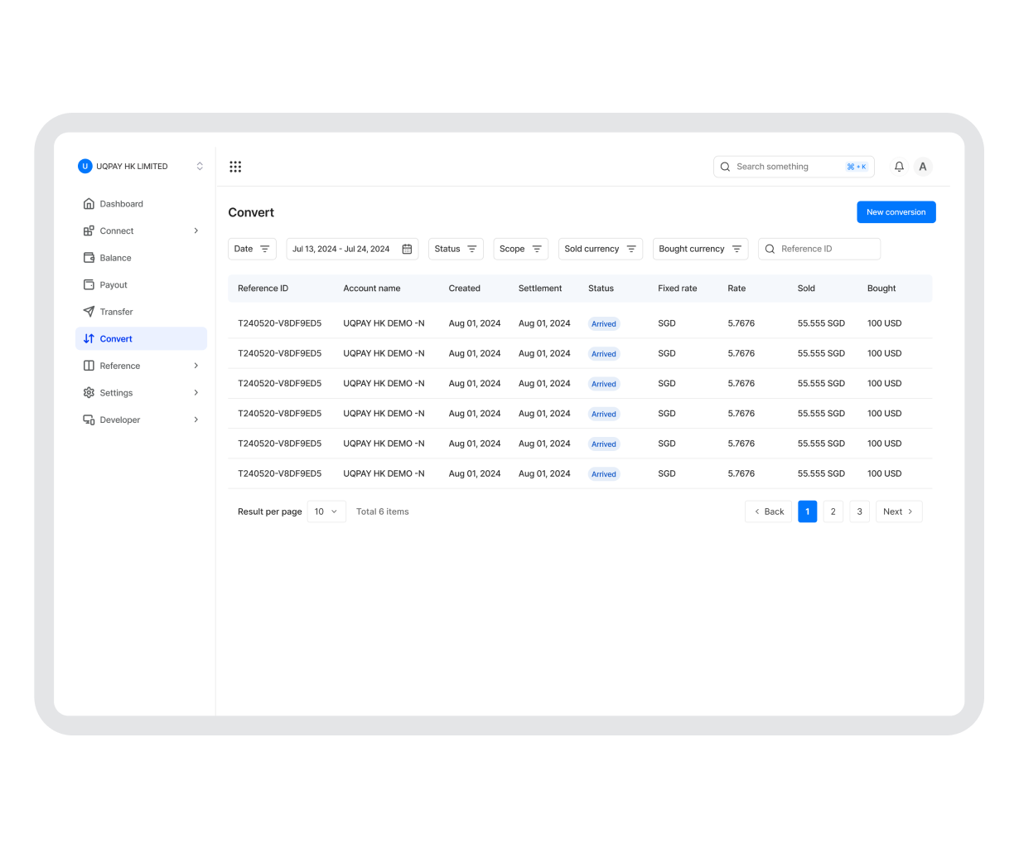Open the notifications bell
The image size is (1019, 849).
pos(899,167)
